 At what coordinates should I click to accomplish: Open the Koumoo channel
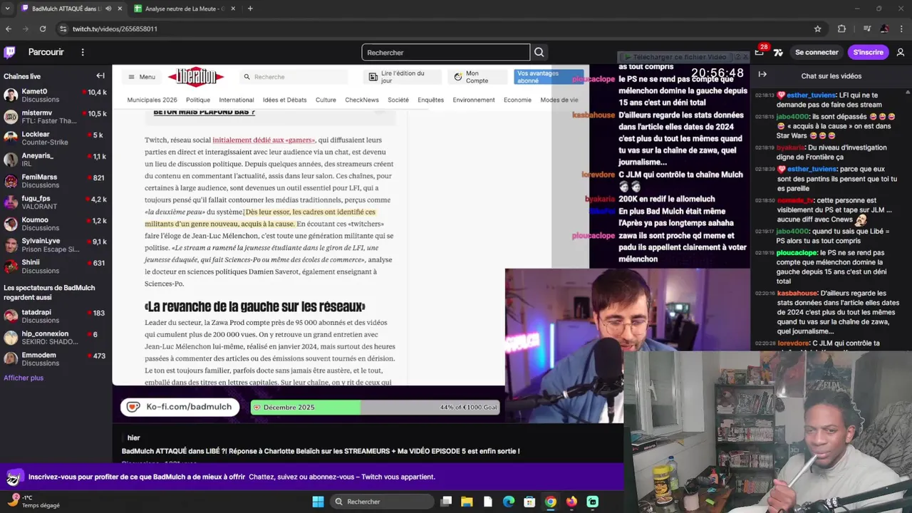56,224
